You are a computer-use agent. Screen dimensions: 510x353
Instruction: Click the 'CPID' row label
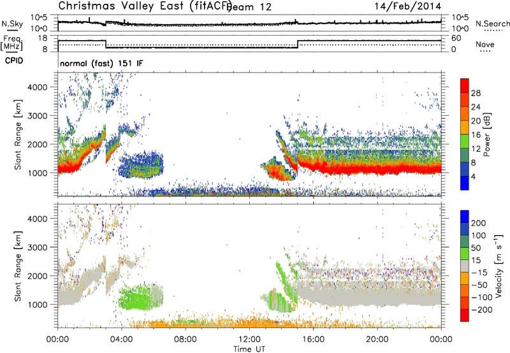(14, 61)
